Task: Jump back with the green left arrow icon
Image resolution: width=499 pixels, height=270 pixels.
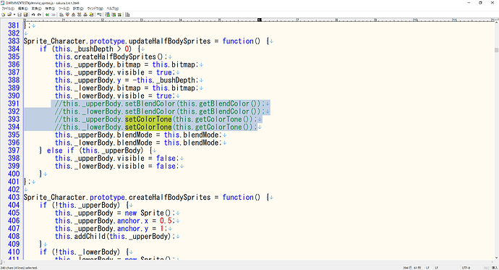Action: click(x=47, y=14)
